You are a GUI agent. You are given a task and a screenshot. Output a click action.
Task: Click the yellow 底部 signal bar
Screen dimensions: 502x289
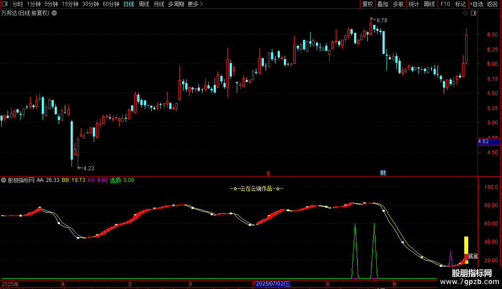tap(466, 250)
